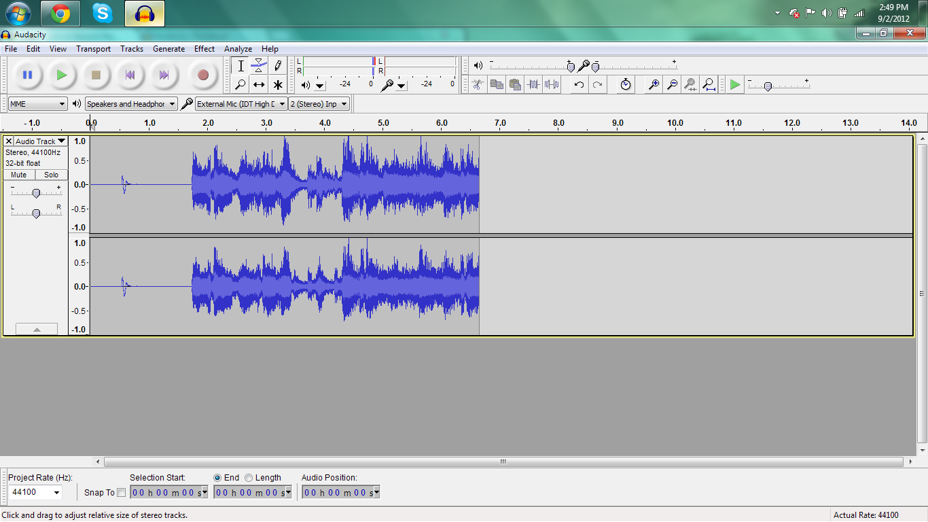Viewport: 928px width, 522px height.
Task: Open the Analyze menu
Action: click(238, 49)
